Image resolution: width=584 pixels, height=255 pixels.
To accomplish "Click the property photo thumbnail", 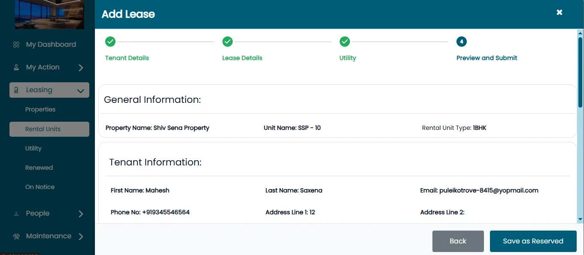I will tap(49, 15).
